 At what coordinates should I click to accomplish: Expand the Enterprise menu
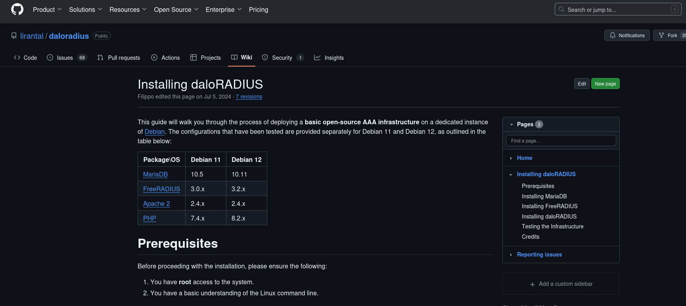224,10
